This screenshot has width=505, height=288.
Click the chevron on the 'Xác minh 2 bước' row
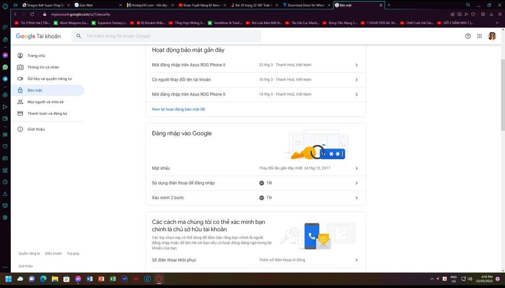357,198
